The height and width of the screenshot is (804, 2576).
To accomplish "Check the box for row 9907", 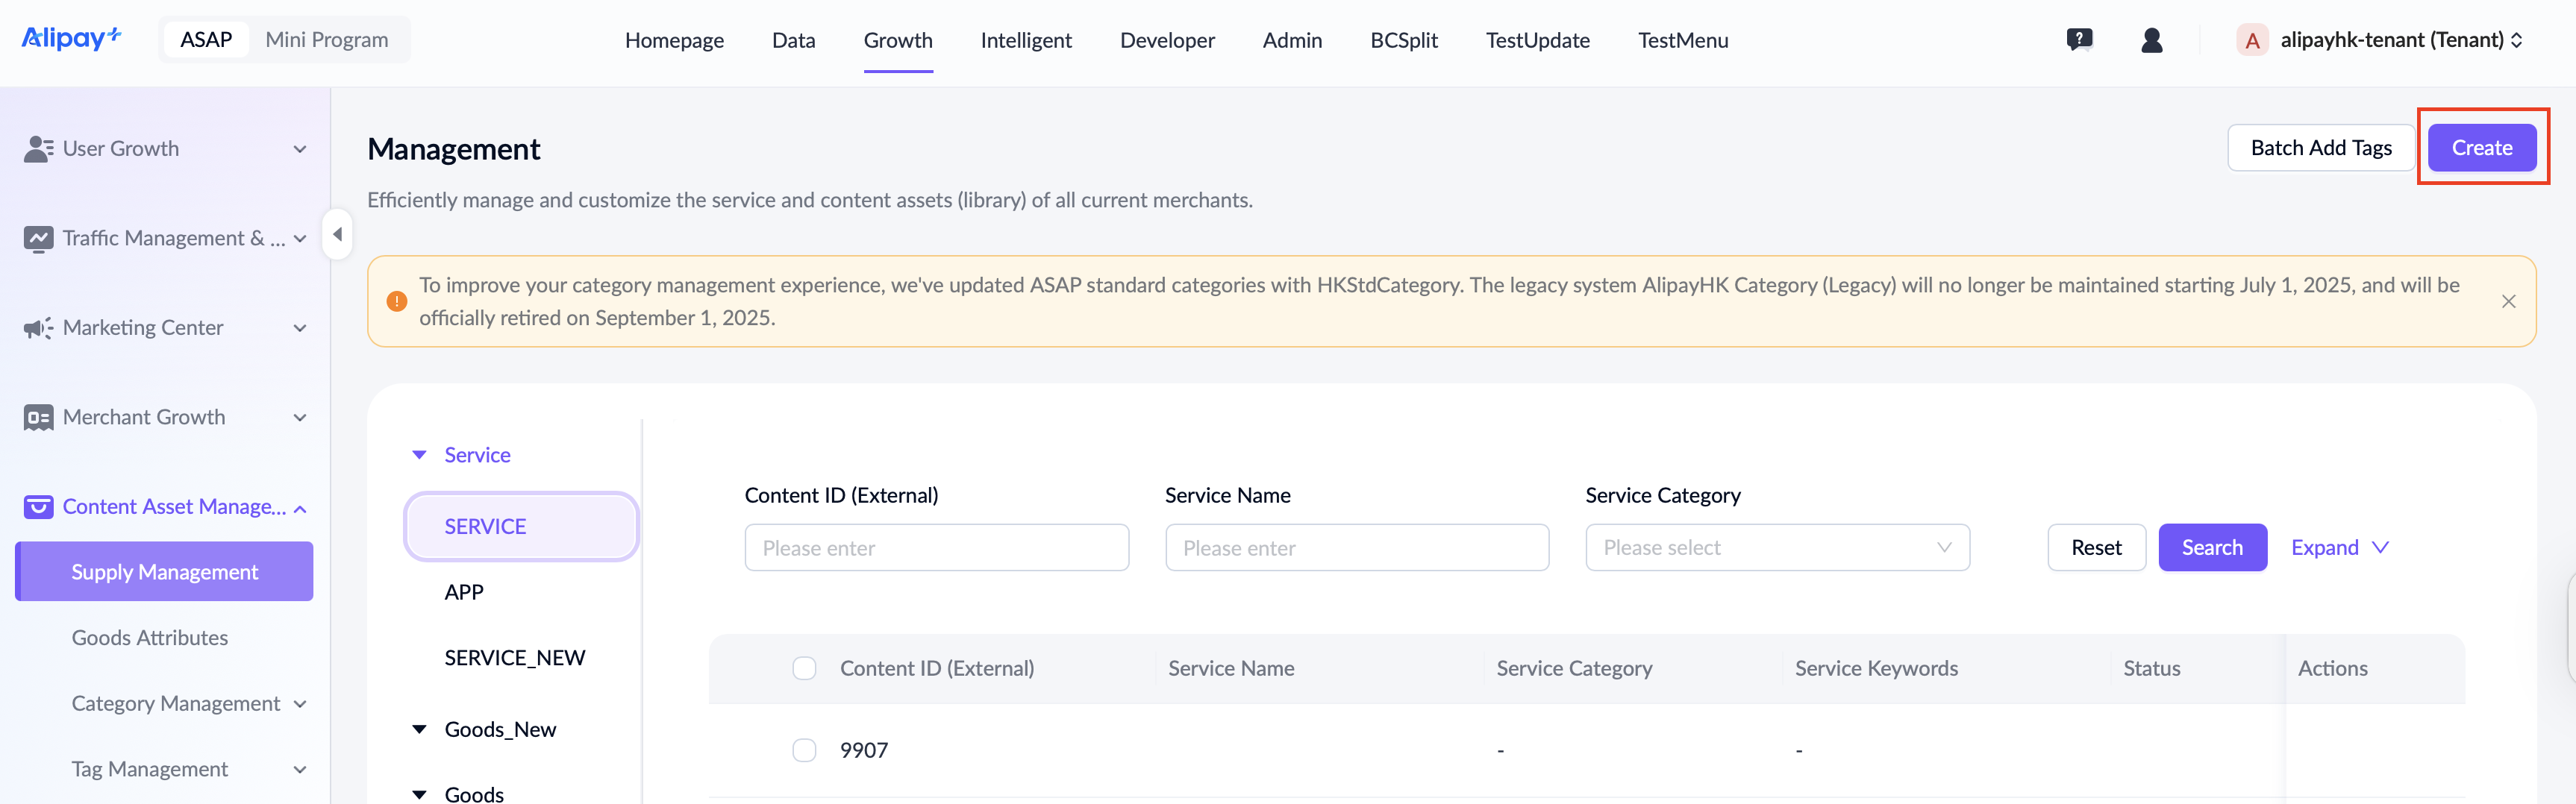I will point(804,751).
